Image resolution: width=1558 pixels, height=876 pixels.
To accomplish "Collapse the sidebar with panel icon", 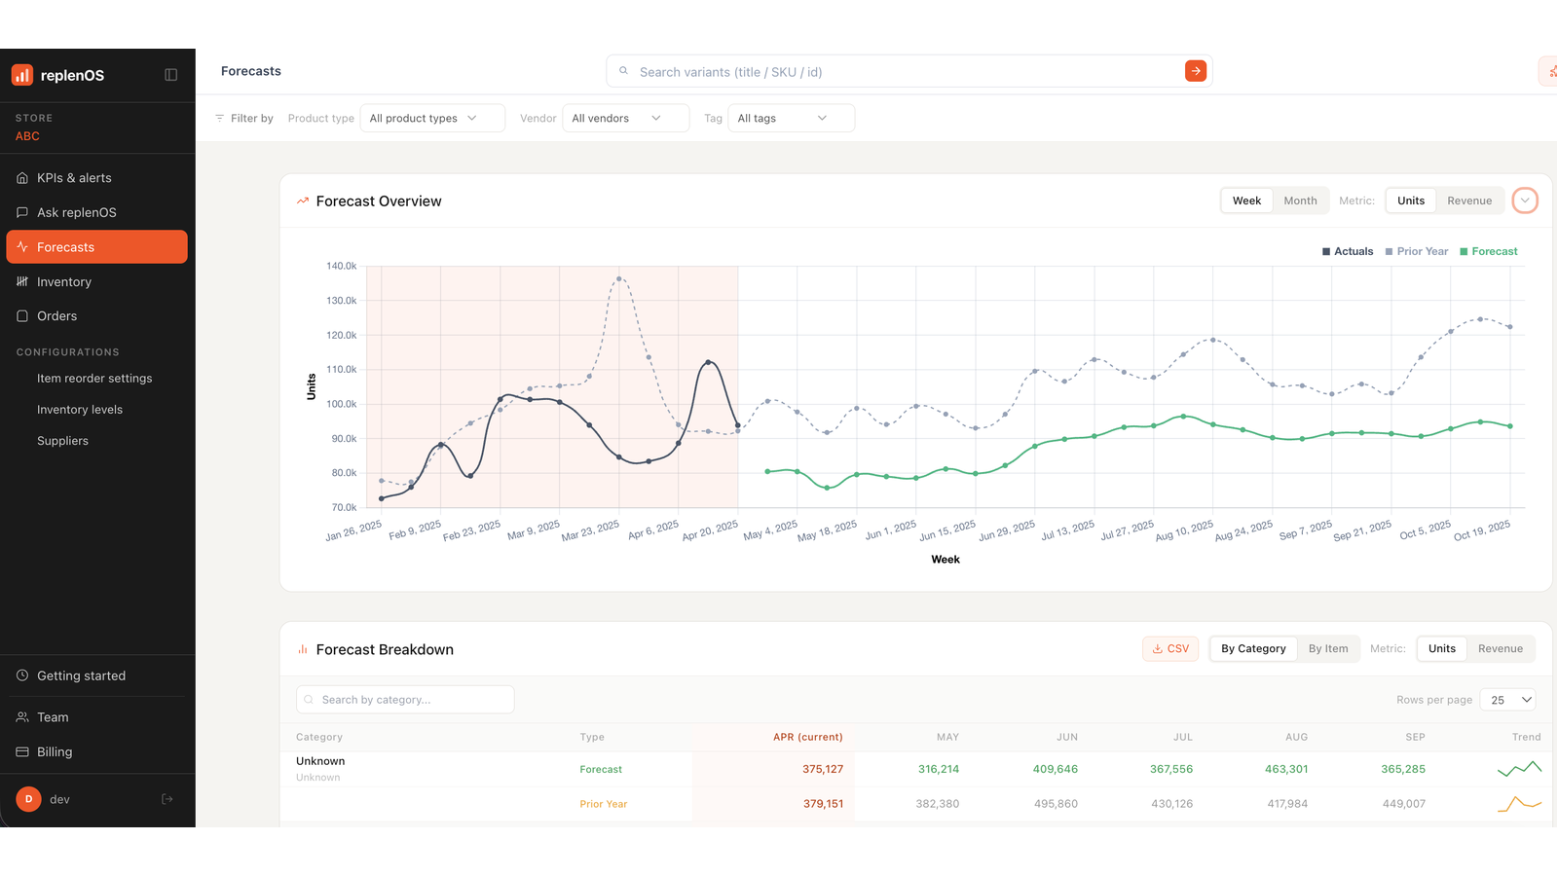I will (171, 75).
